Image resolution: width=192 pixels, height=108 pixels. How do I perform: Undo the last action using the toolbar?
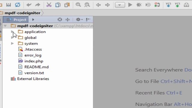click(x=29, y=5)
